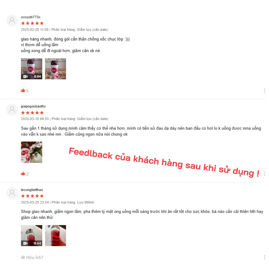Image resolution: width=269 pixels, height=269 pixels.
Task: Open three-dot menu on lecongtietthao's review
Action: [x=264, y=257]
